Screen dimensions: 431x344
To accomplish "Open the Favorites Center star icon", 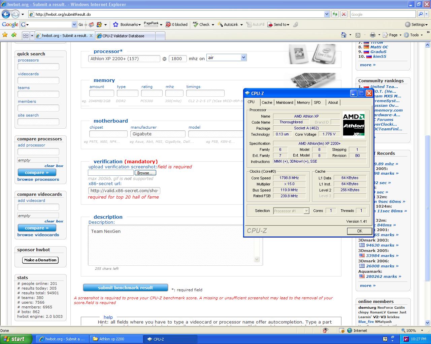I will coord(5,35).
